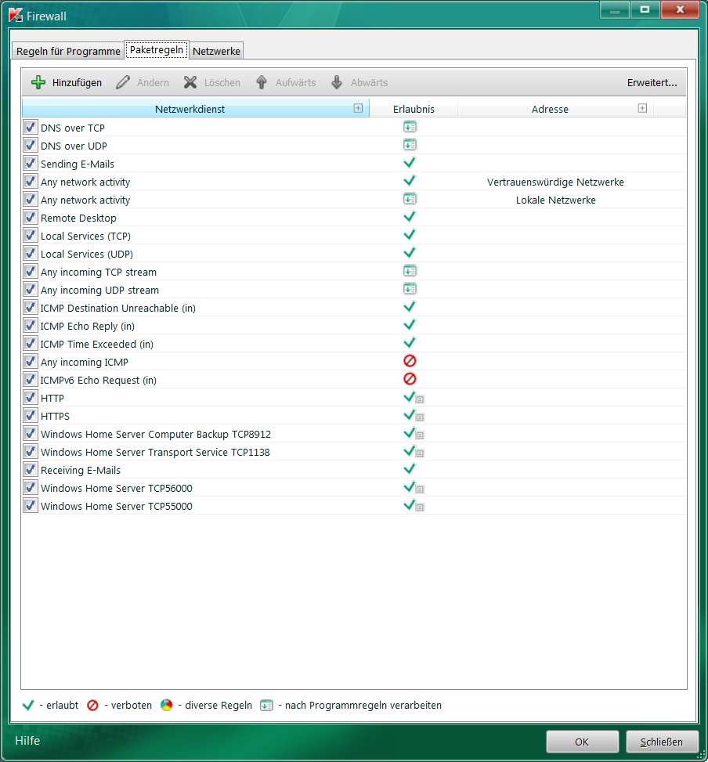708x762 pixels.
Task: Select Windows Home Server TCP56000 row
Action: tap(354, 487)
